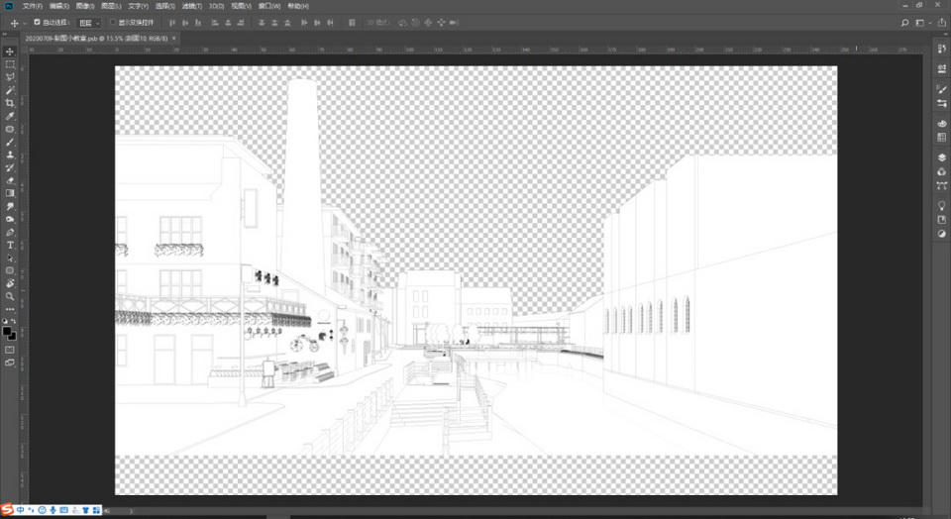This screenshot has width=951, height=519.
Task: Open the workspace switcher dropdown
Action: tap(921, 22)
